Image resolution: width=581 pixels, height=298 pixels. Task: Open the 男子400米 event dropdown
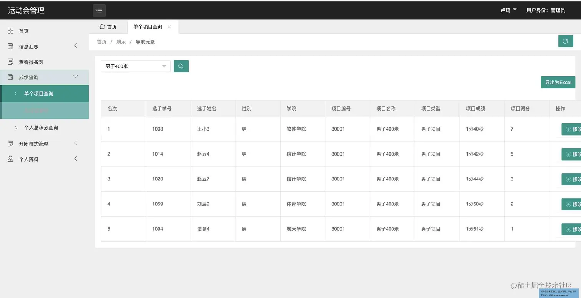click(x=136, y=66)
